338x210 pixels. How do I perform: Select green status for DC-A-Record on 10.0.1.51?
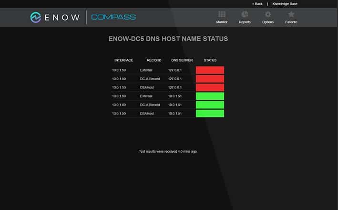[x=210, y=105]
